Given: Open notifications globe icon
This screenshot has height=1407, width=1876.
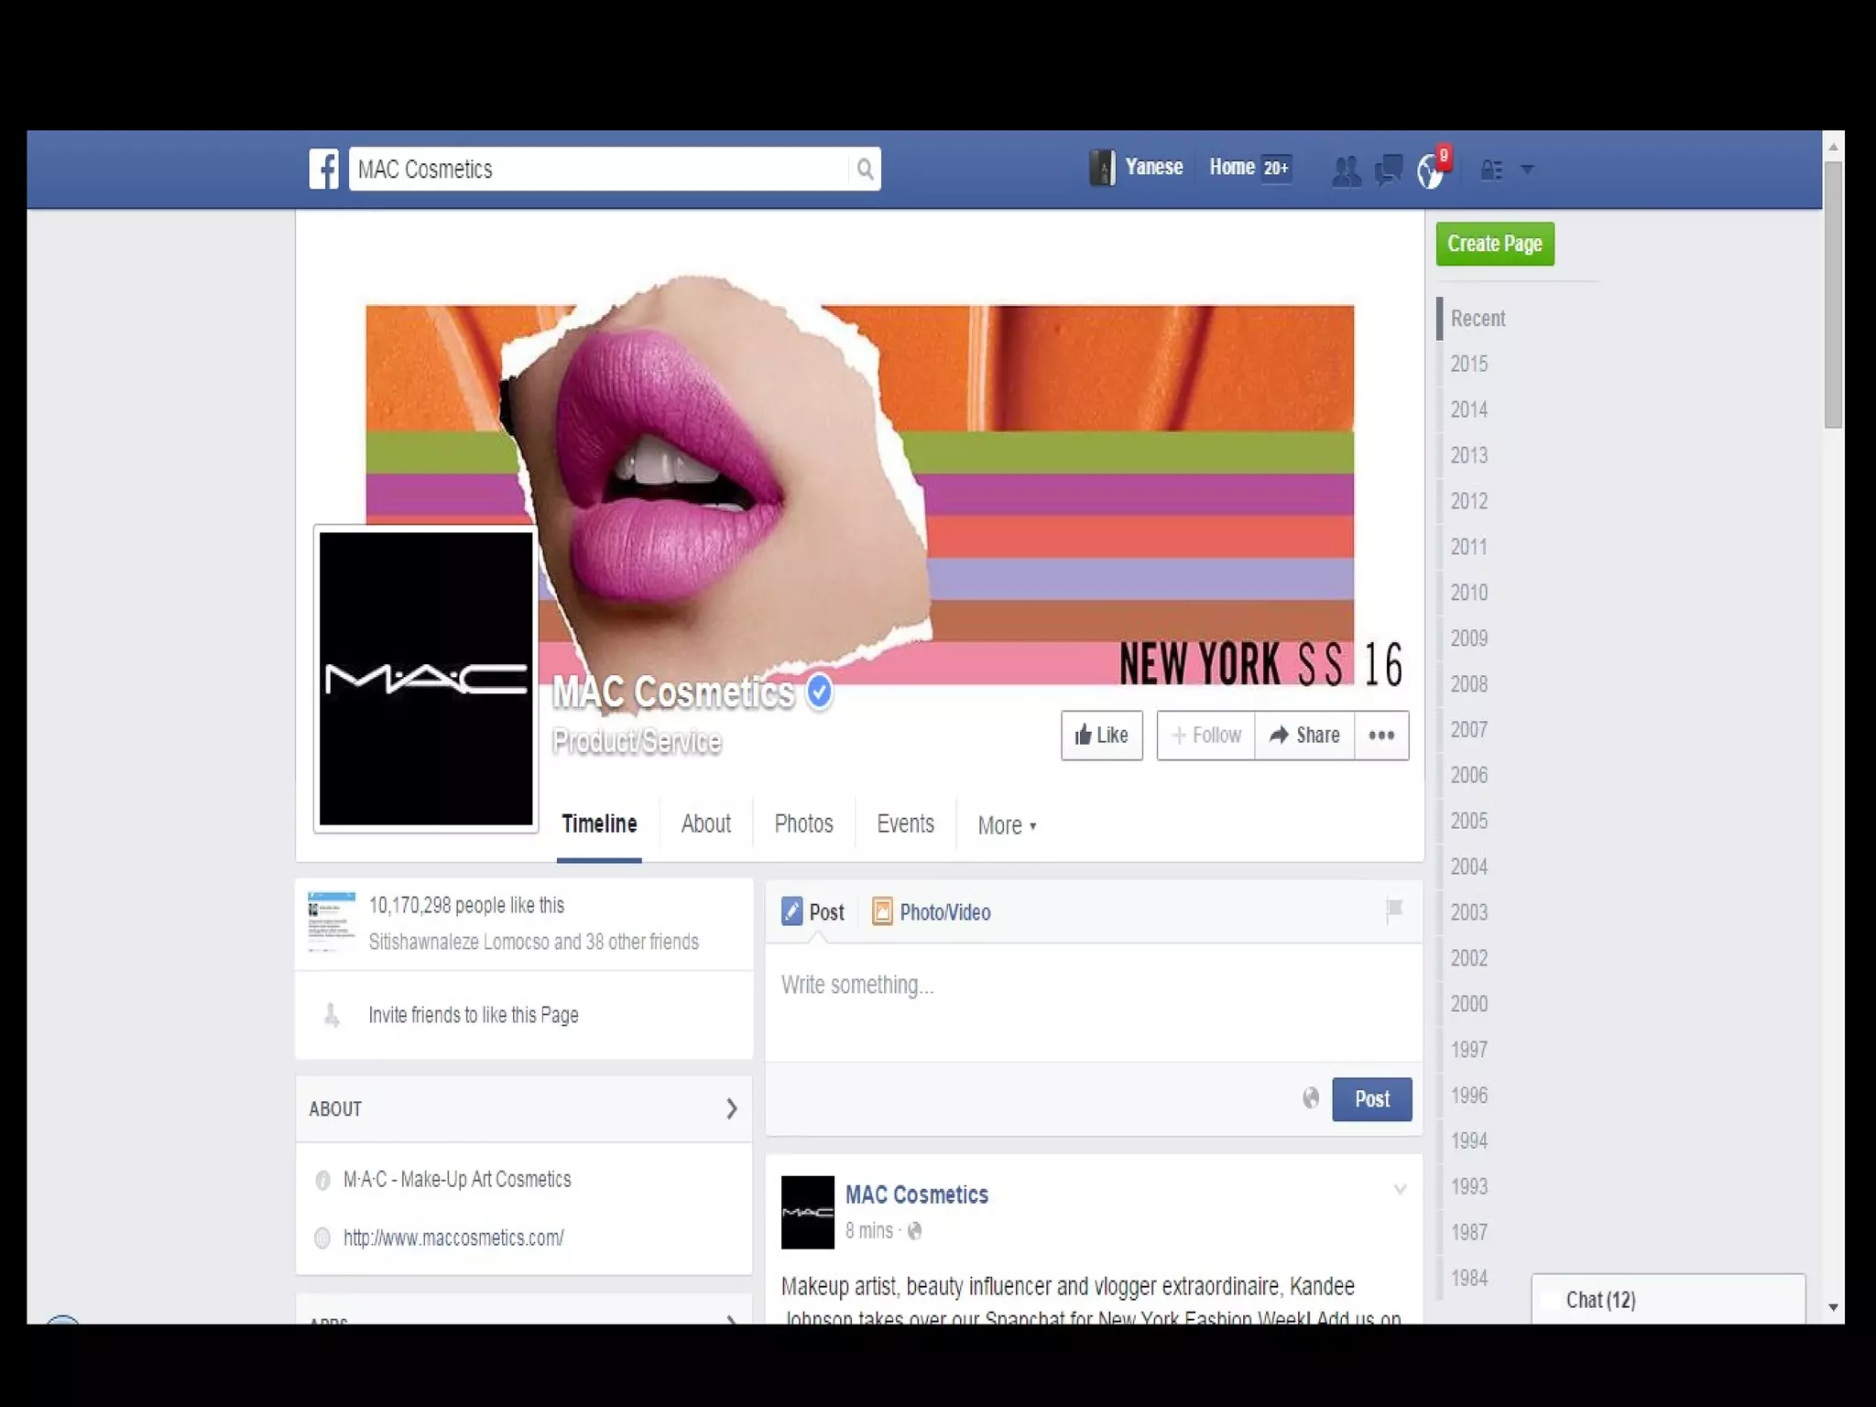Looking at the screenshot, I should click(x=1430, y=170).
